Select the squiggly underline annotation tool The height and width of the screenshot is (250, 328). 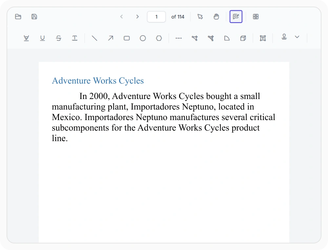[x=75, y=38]
